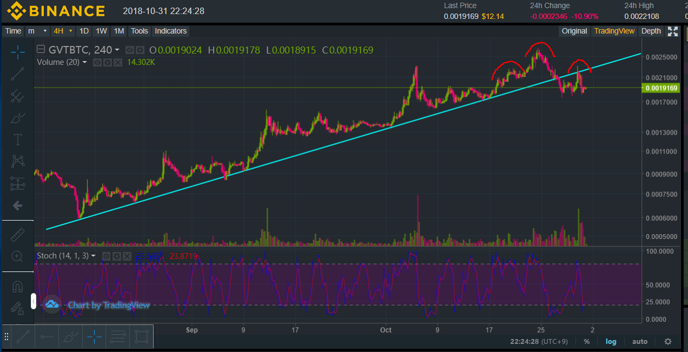
Task: Open the minutes 'm' interval dropdown
Action: 37,31
